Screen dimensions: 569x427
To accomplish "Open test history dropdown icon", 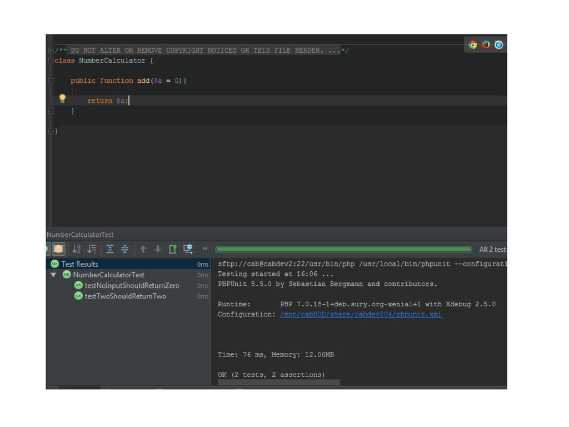I will [x=188, y=249].
